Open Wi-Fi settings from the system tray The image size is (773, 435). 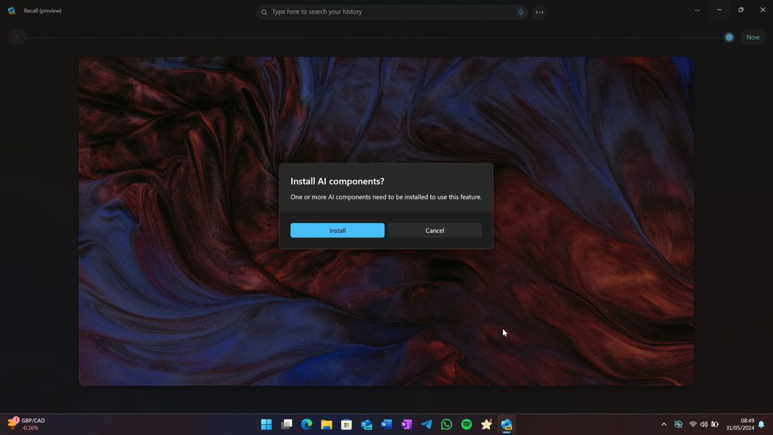(x=691, y=424)
